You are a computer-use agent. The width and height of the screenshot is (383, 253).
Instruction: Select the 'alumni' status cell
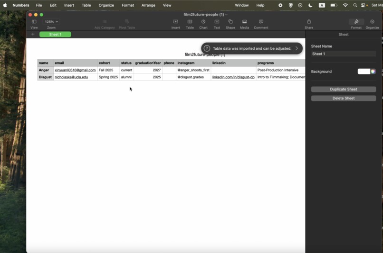tap(126, 77)
